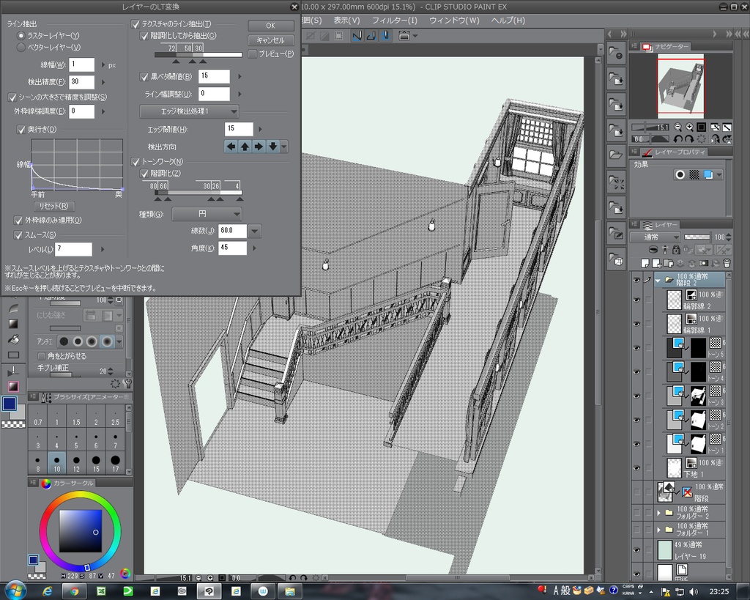Open the edge detection (エッジ検出処理1) dropdown
This screenshot has width=750, height=600.
189,111
